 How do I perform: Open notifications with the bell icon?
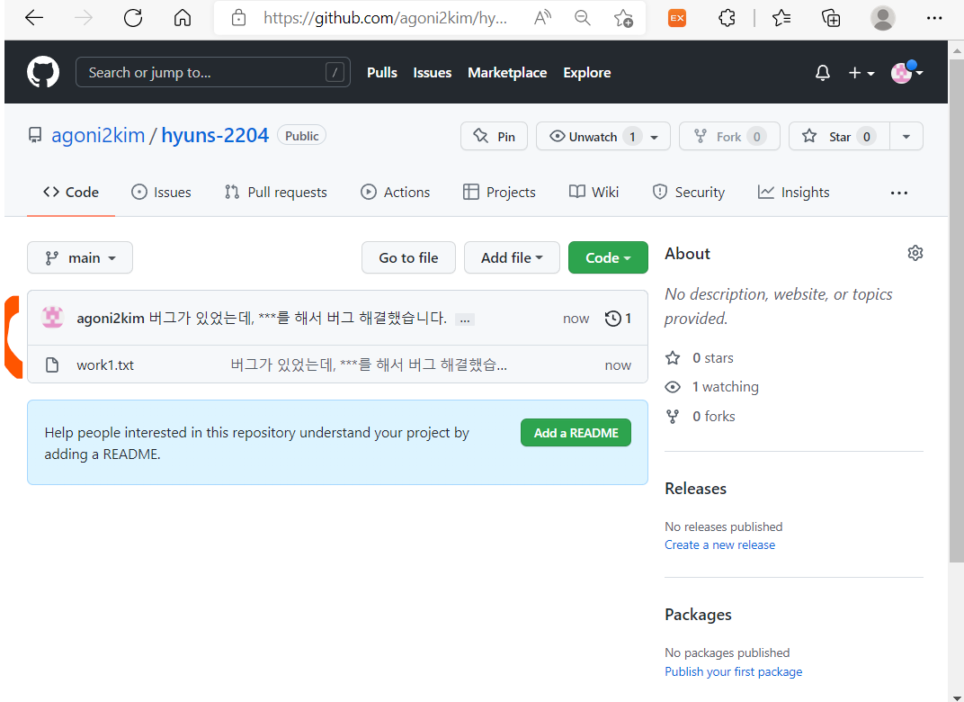click(x=822, y=73)
